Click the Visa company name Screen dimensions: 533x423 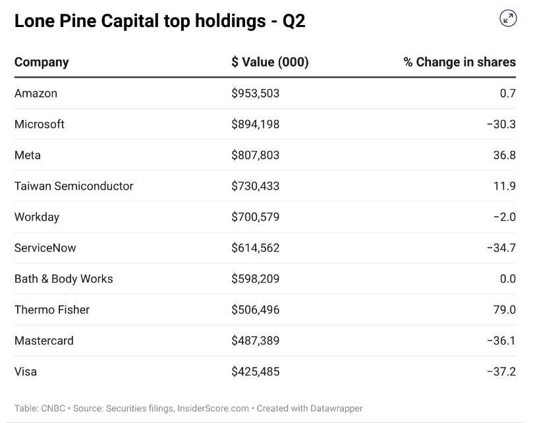click(26, 372)
